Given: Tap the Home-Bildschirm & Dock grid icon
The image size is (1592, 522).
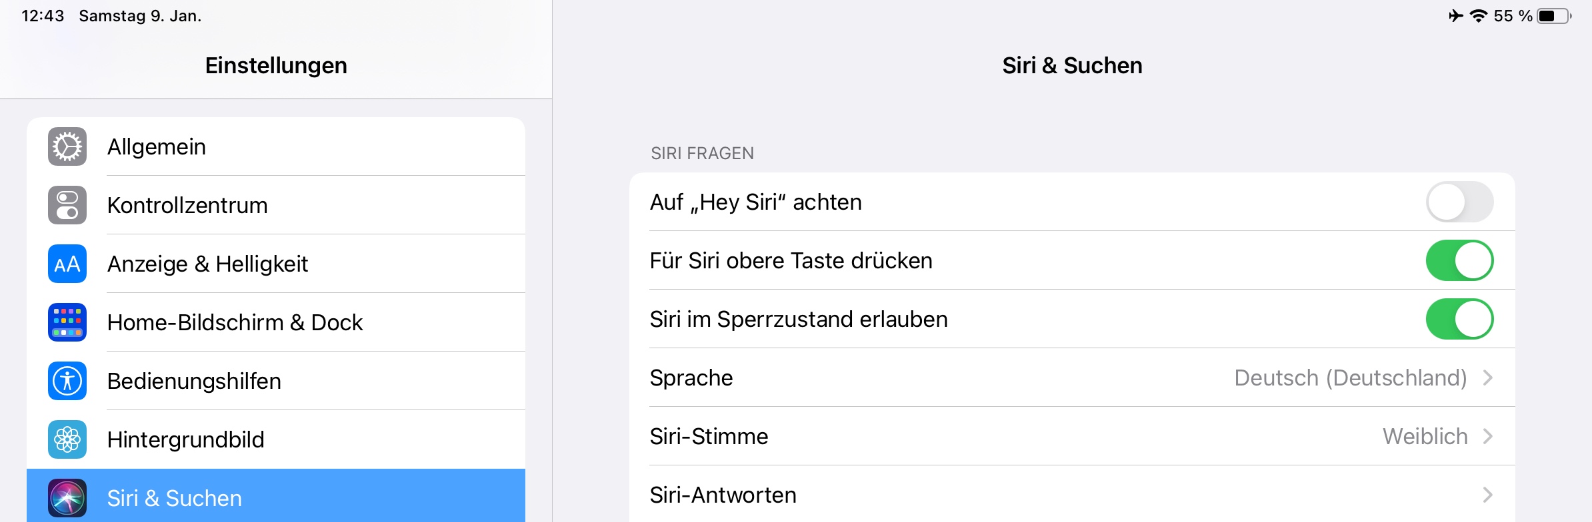Looking at the screenshot, I should pos(67,322).
